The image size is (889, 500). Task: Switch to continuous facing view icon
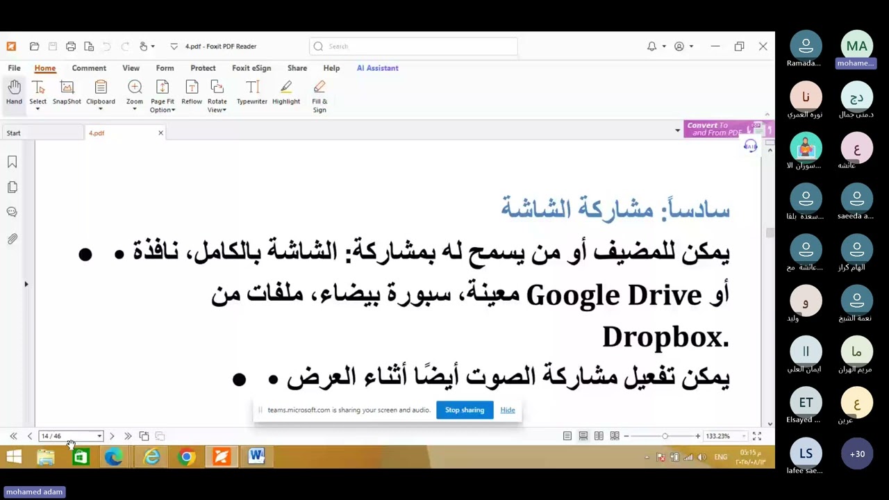(x=615, y=436)
